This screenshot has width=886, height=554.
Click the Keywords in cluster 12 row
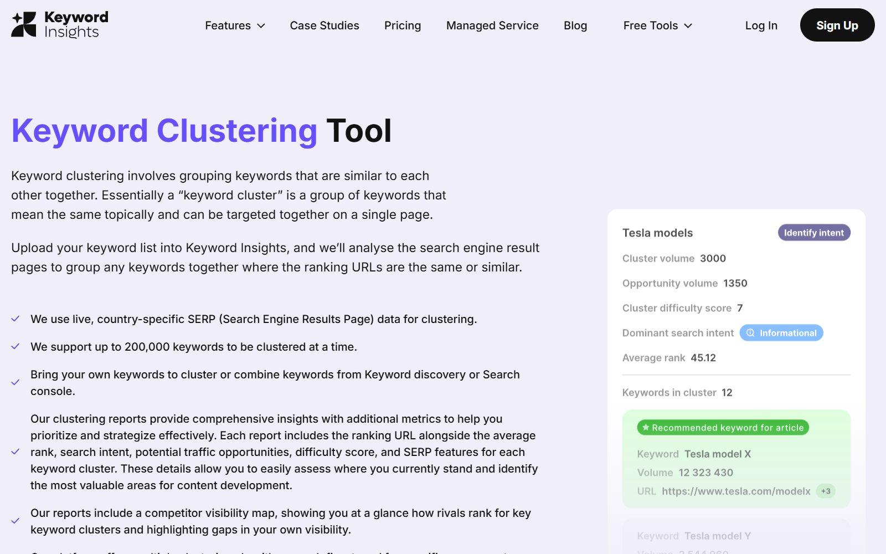(677, 393)
